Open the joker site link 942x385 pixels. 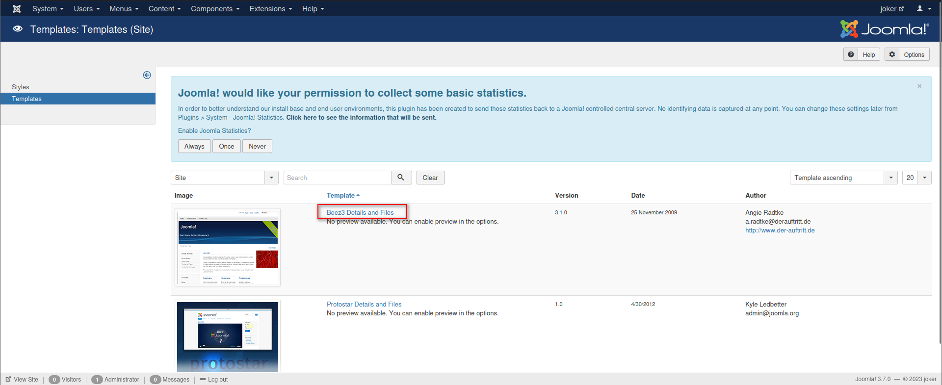892,9
